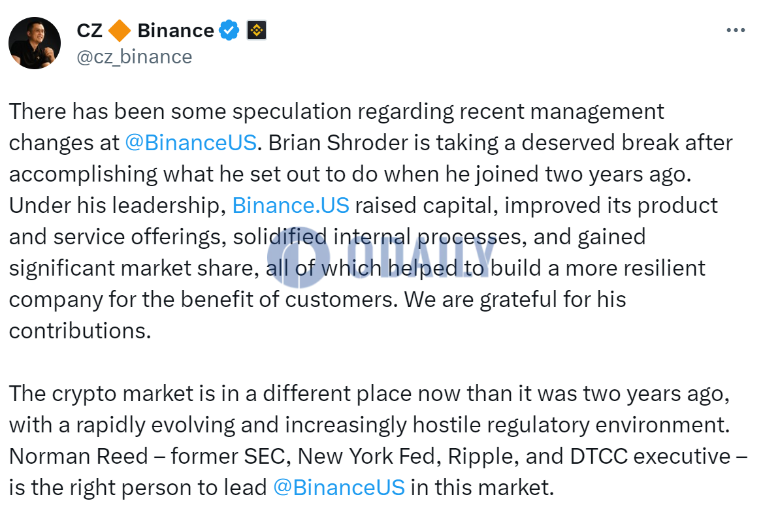Click the name "Norman Reed" in the tweet
The width and height of the screenshot is (763, 516).
78,456
